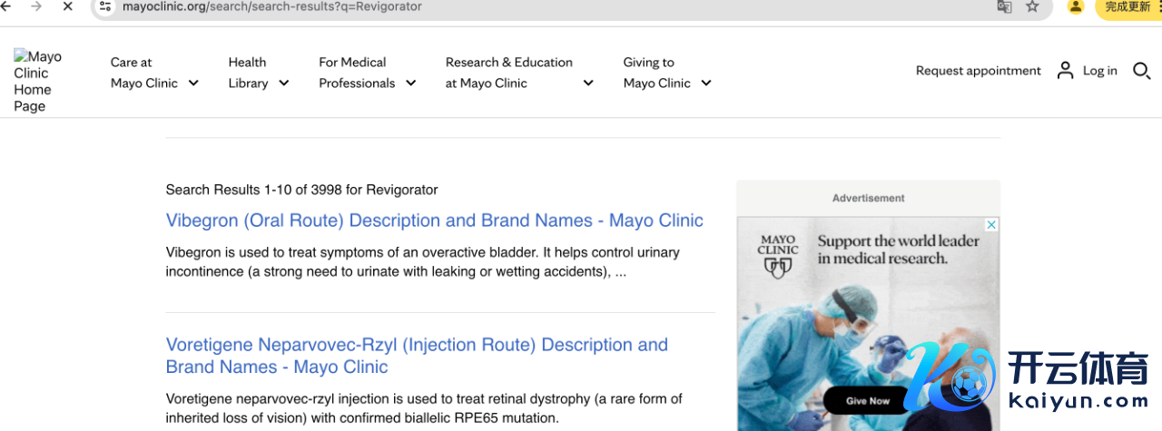Open the translate page icon
This screenshot has width=1162, height=431.
point(1004,6)
